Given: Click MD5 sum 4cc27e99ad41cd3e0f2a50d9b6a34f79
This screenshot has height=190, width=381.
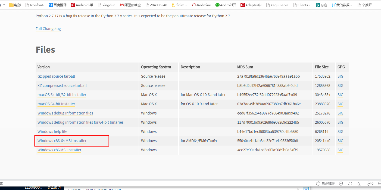Looking at the screenshot, I should (268, 150).
